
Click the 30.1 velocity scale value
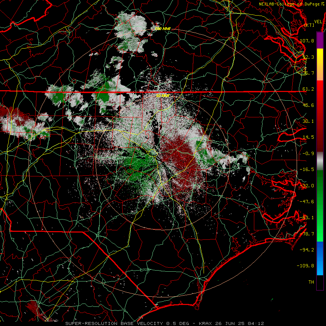pos(308,121)
